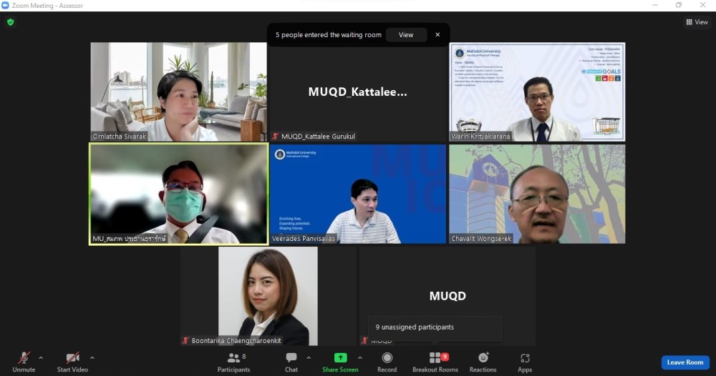The width and height of the screenshot is (716, 376).
Task: Expand share options arrow beside Share Screen
Action: point(360,357)
